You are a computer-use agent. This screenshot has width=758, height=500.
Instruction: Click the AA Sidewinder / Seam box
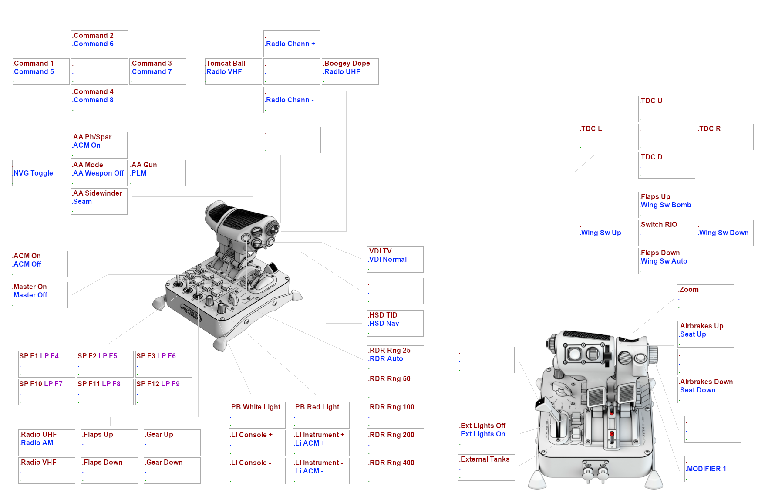coord(99,201)
